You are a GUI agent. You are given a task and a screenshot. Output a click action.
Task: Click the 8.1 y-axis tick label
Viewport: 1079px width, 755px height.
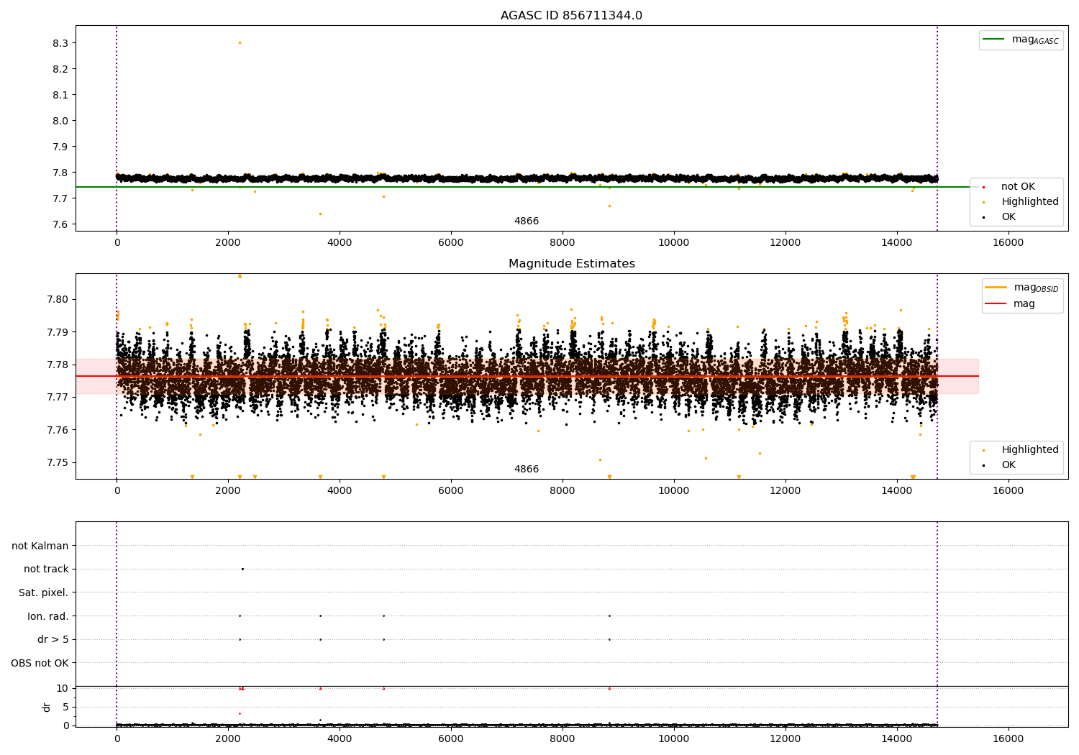point(60,95)
